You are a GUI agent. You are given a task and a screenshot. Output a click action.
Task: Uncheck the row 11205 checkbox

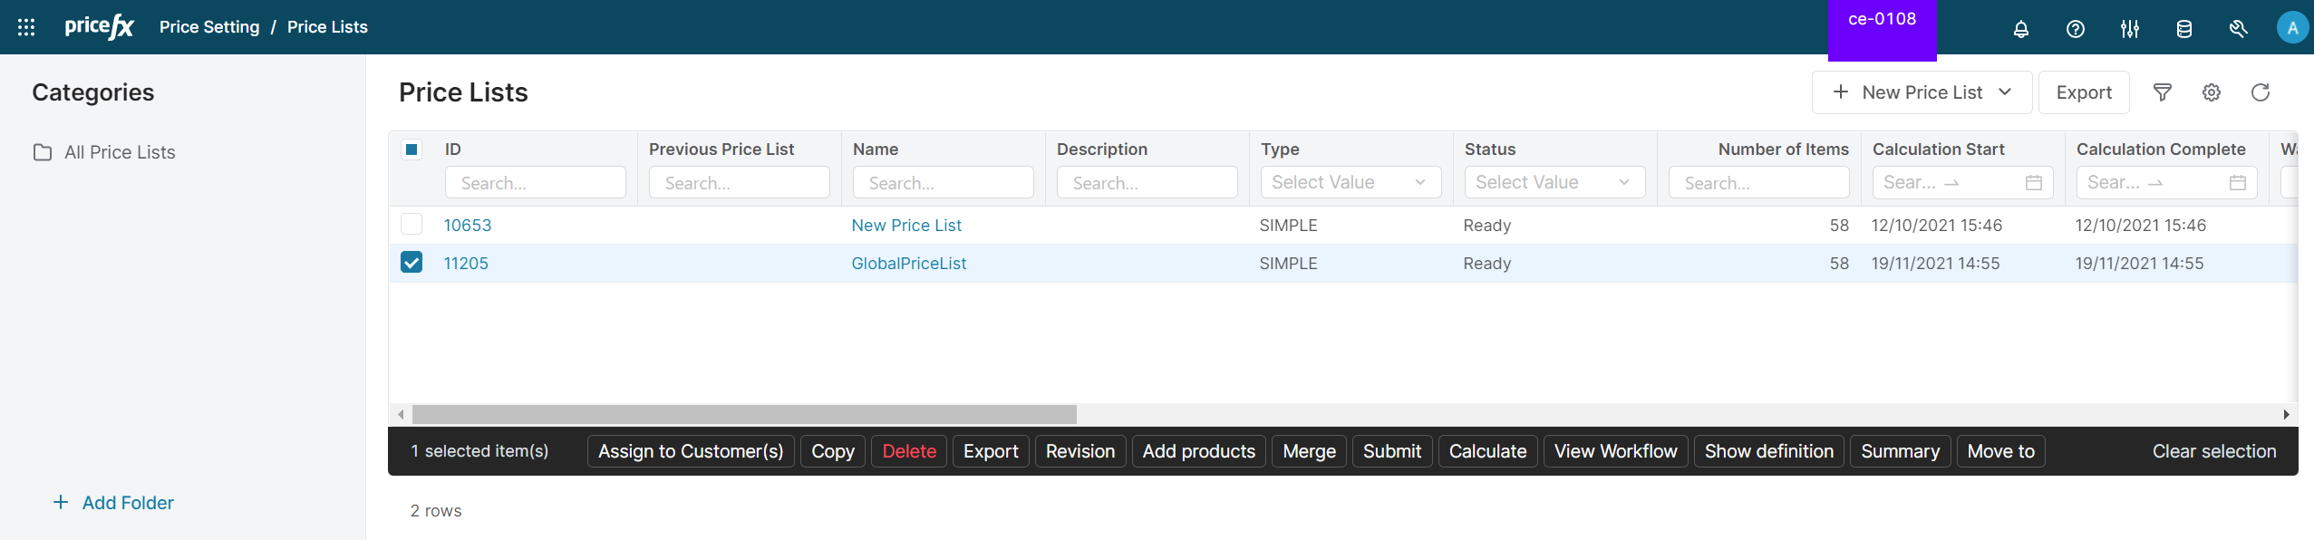point(411,263)
